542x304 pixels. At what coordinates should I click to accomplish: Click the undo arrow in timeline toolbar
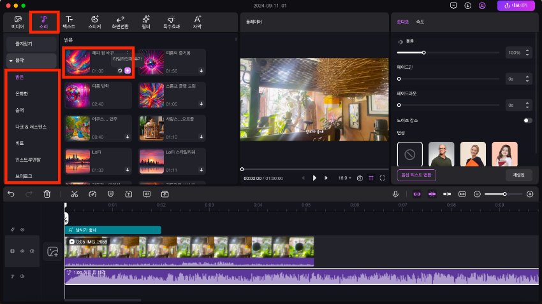point(11,193)
